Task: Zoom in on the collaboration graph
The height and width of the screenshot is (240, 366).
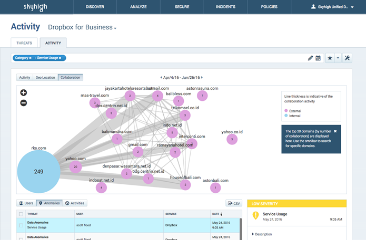Action: tap(24, 93)
